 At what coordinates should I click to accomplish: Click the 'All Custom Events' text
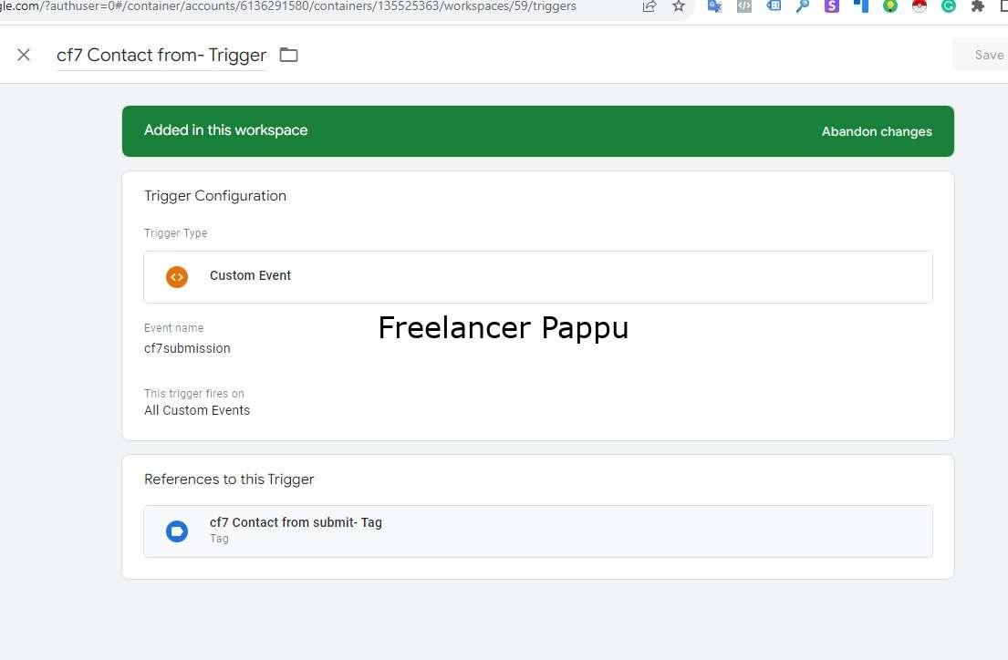point(197,410)
